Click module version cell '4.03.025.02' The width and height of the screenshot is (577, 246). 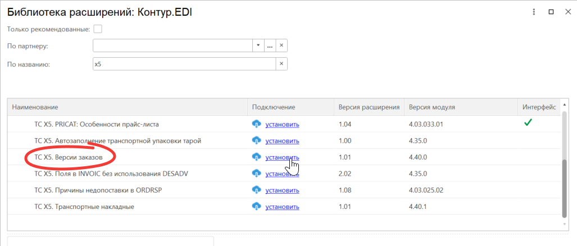(x=426, y=190)
